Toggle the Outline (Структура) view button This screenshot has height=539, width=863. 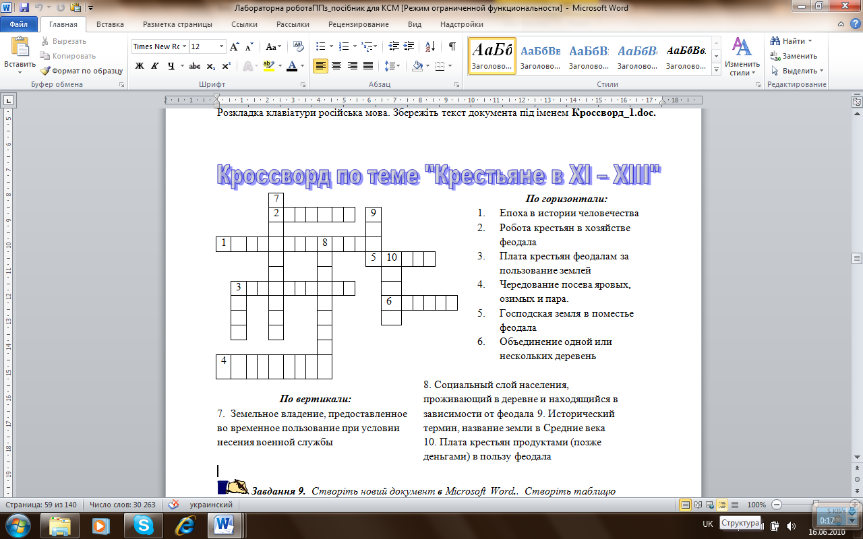723,504
